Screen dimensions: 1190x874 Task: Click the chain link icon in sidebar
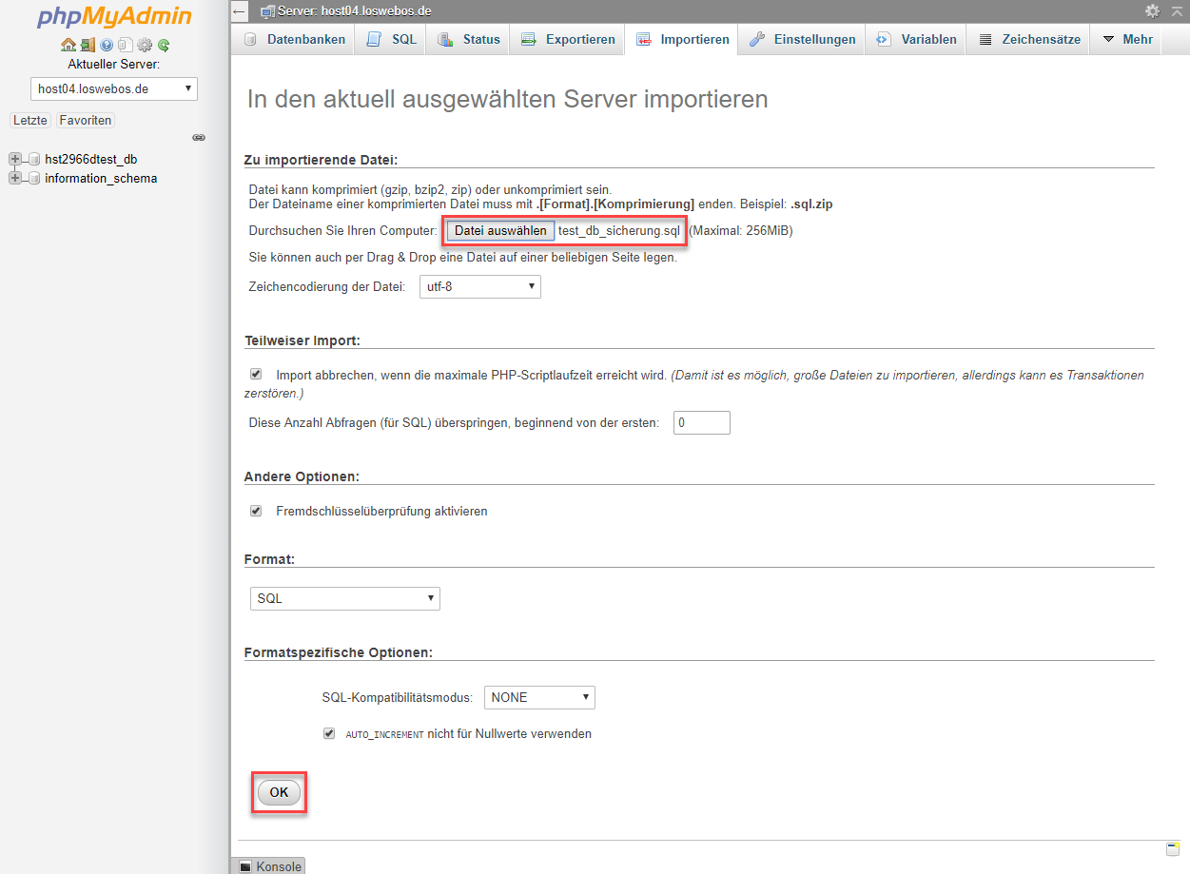pyautogui.click(x=199, y=138)
